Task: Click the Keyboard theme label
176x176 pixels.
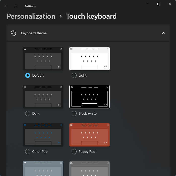Action: pos(34,33)
